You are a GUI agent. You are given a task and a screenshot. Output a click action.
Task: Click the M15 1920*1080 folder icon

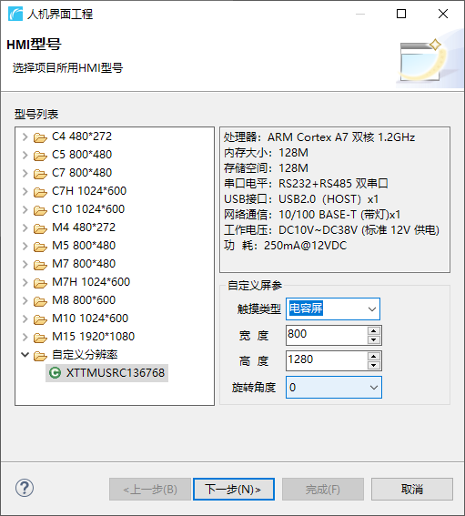40,338
